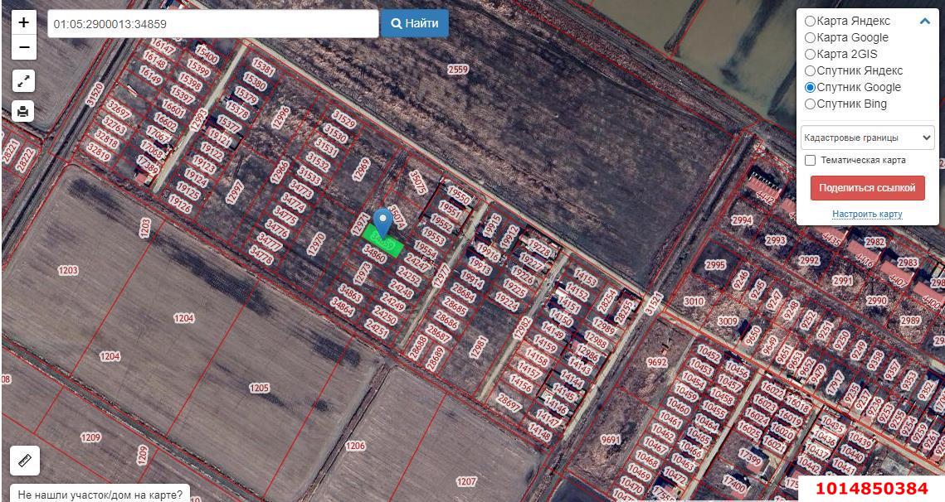Select parcel 2559 on the map
This screenshot has height=502, width=945.
tap(458, 70)
